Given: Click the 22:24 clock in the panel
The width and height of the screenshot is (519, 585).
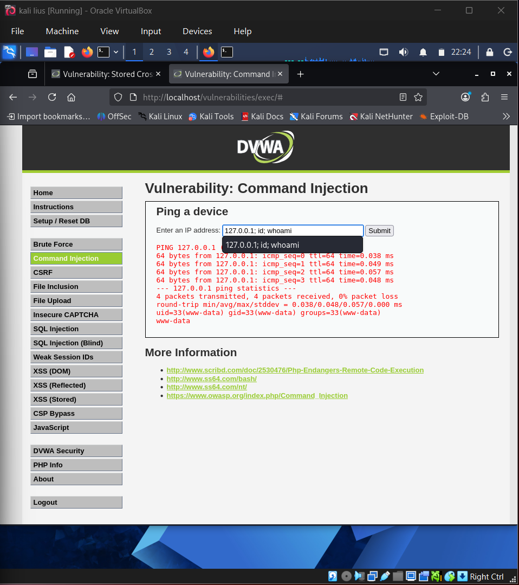Looking at the screenshot, I should (x=461, y=52).
